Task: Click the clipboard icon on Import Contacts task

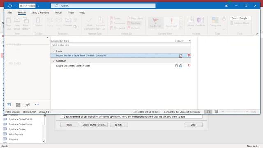Action: click(x=180, y=56)
